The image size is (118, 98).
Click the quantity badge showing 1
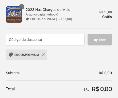pos(22,7)
